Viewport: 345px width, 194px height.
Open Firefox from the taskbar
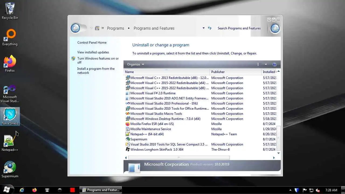point(34,190)
